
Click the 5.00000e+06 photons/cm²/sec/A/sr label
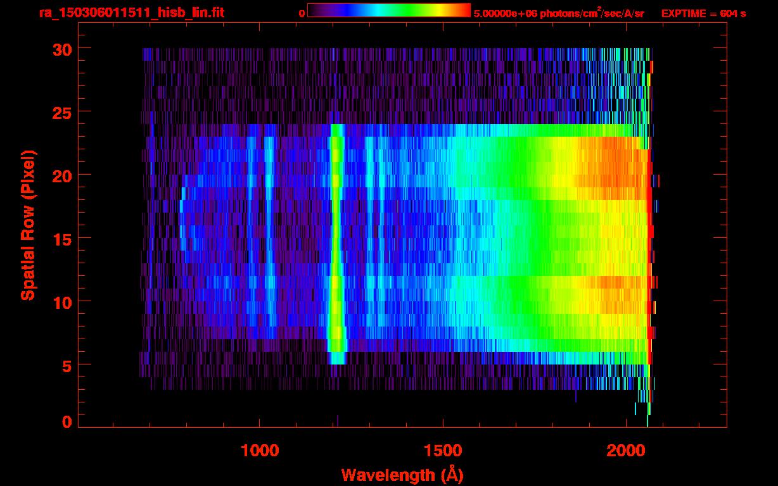pos(559,13)
